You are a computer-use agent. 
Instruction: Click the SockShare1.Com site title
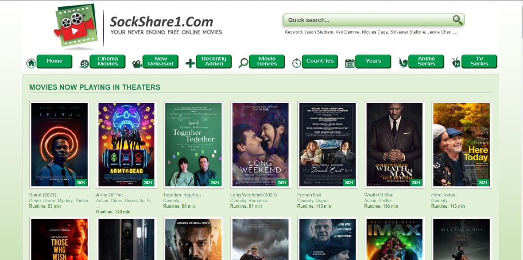click(161, 21)
